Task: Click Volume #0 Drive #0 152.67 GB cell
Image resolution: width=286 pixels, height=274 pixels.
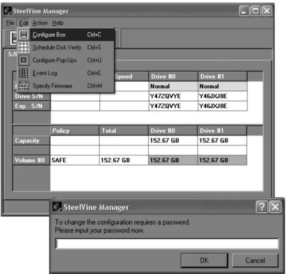Action: point(173,160)
